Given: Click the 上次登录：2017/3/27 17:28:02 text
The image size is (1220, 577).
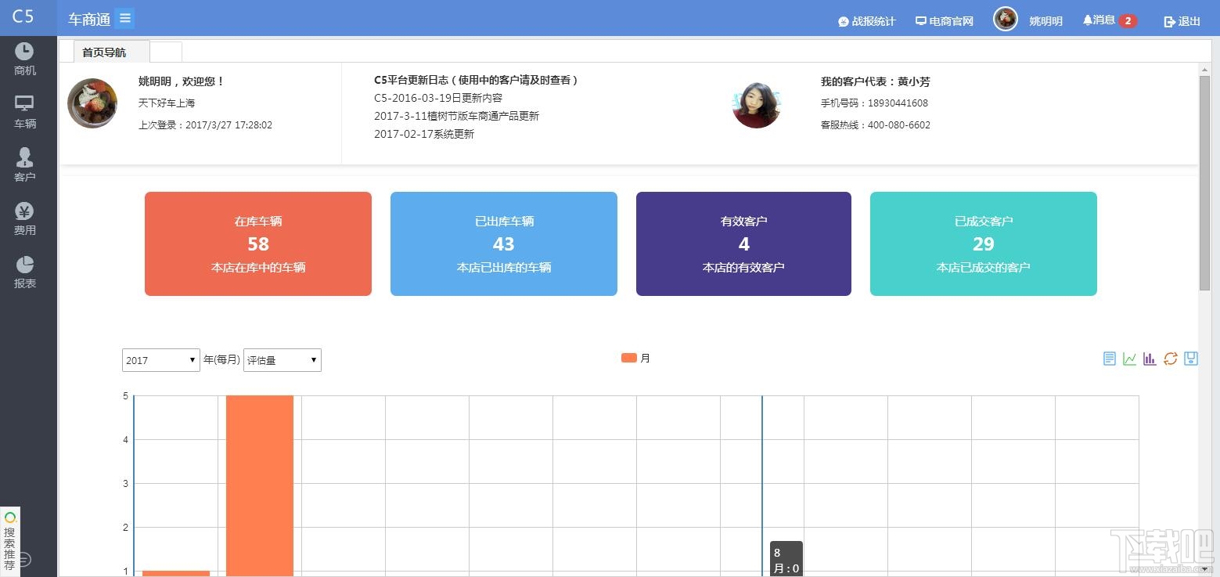Looking at the screenshot, I should [x=205, y=125].
